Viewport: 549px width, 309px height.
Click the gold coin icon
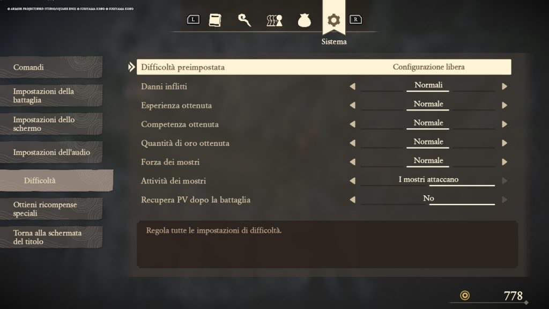pos(465,296)
